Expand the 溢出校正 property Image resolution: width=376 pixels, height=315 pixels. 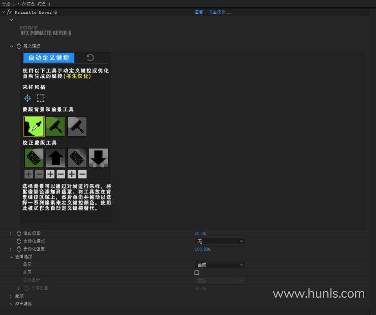[x=11, y=234]
